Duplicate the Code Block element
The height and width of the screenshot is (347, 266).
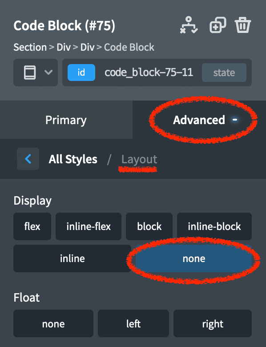(218, 25)
